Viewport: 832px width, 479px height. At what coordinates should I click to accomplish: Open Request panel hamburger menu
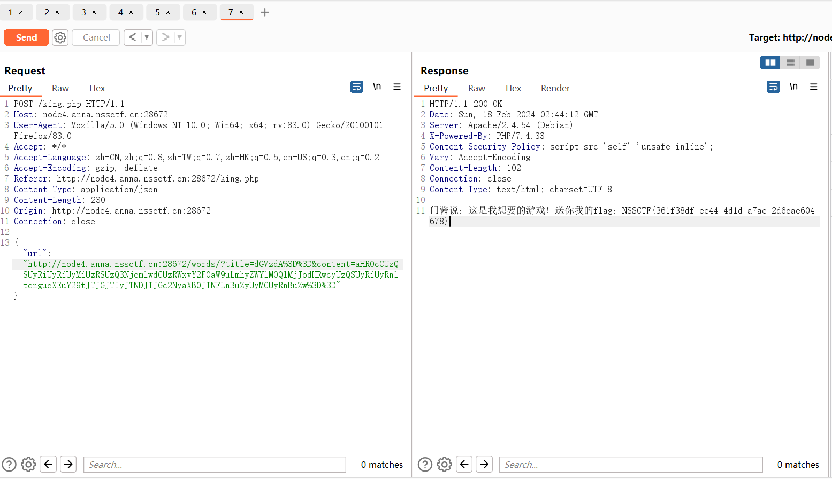pos(397,87)
